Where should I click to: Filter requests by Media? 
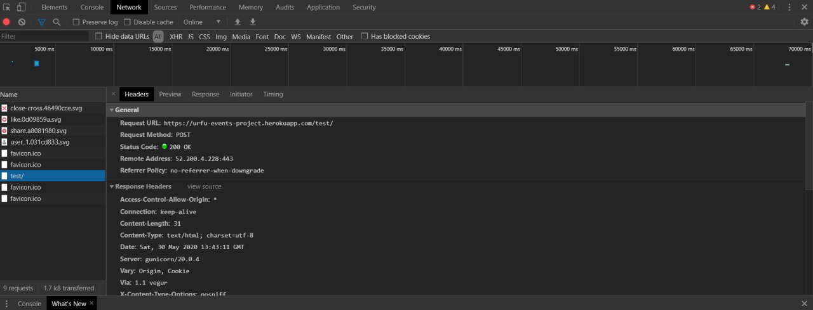point(241,37)
